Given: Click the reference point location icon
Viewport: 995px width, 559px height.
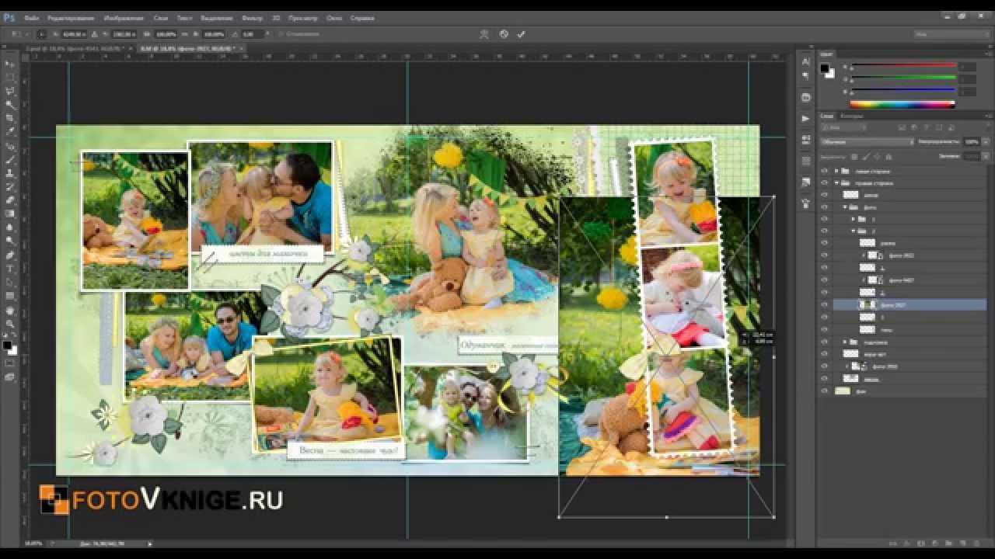Looking at the screenshot, I should click(x=41, y=34).
